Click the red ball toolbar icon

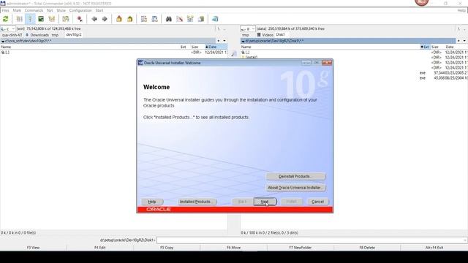coord(80,19)
